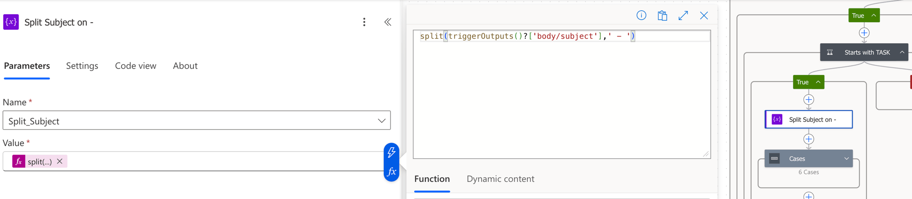The height and width of the screenshot is (199, 912).
Task: Open the three-dot more options menu
Action: coord(364,22)
